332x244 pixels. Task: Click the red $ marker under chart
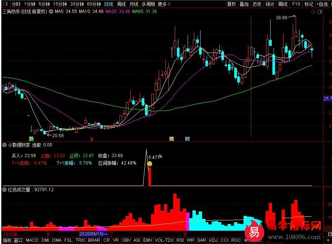coord(91,139)
